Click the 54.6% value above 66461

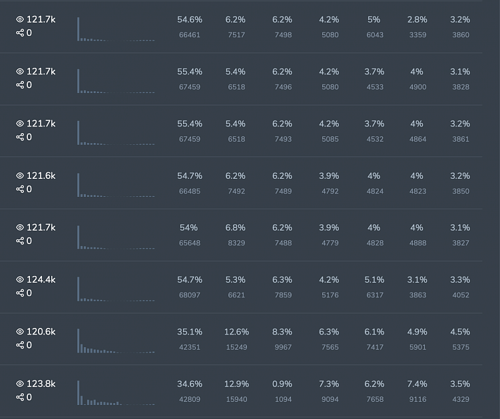pos(190,20)
